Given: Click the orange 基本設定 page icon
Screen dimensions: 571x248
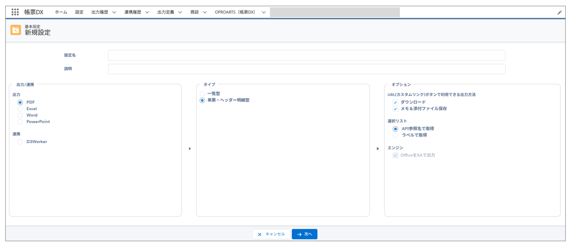Looking at the screenshot, I should coord(16,30).
